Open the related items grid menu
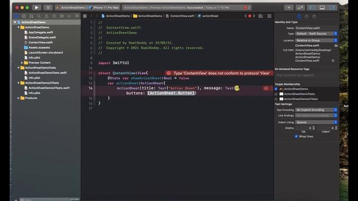Image resolution: width=358 pixels, height=201 pixels. tap(84, 16)
